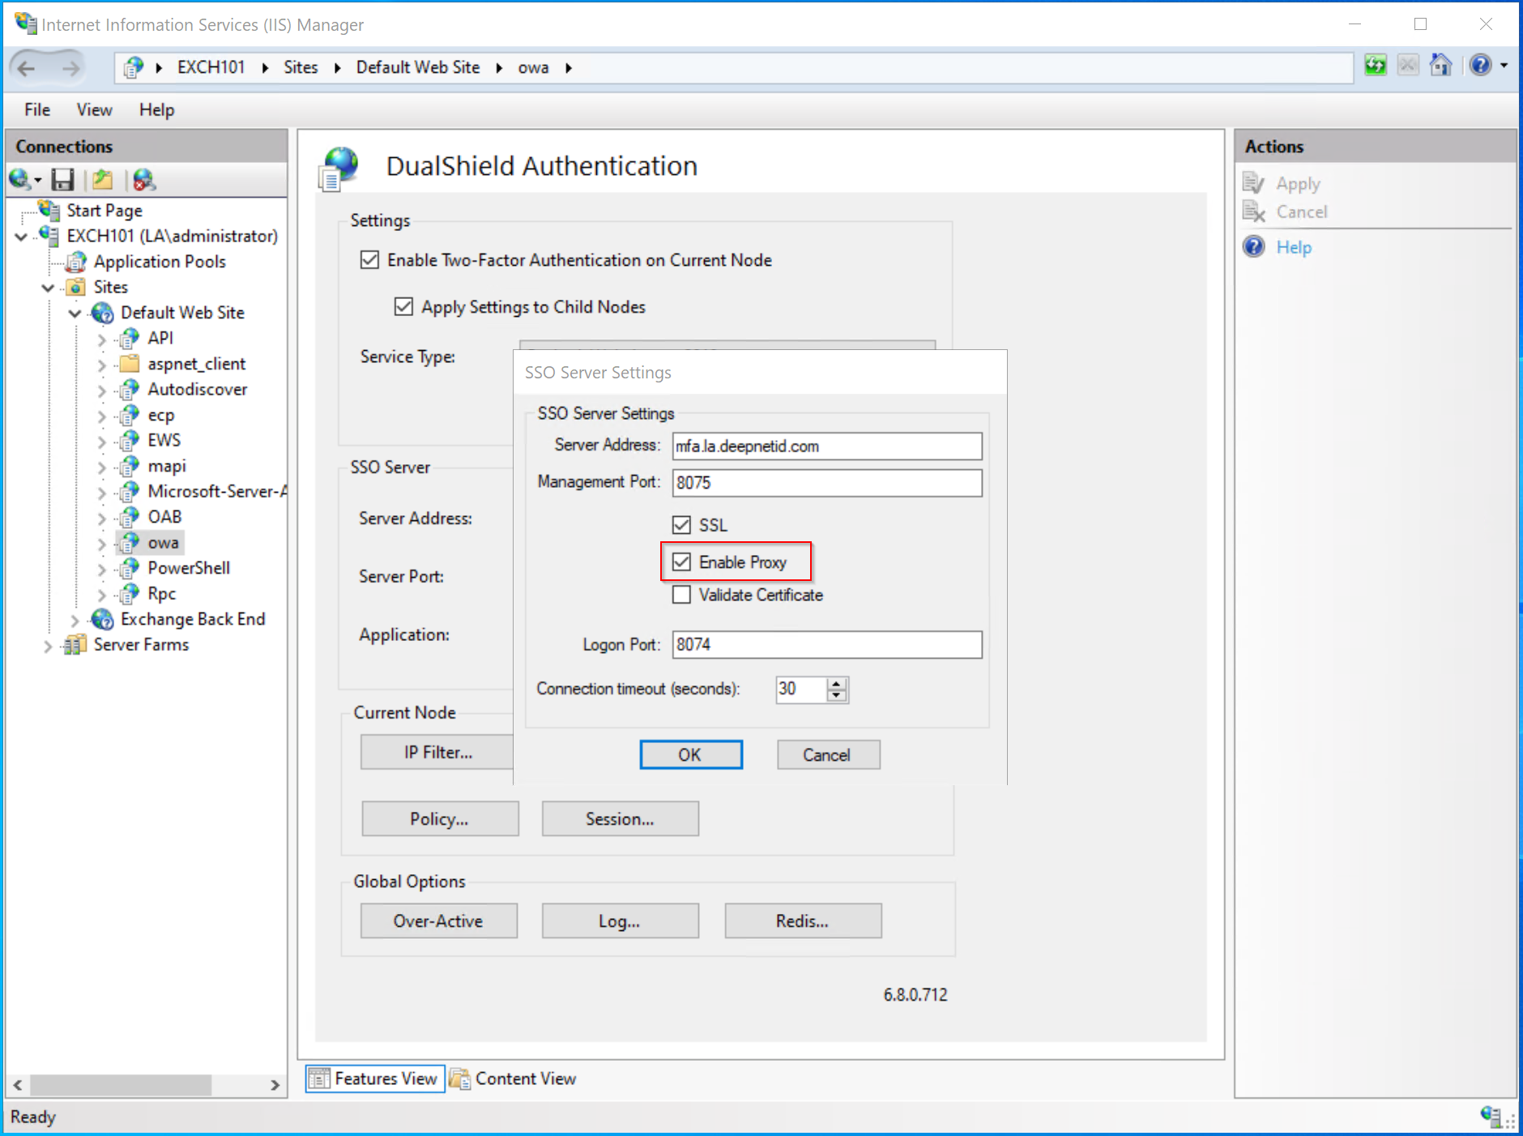The image size is (1523, 1136).
Task: Check the Validate Certificate checkbox
Action: (682, 595)
